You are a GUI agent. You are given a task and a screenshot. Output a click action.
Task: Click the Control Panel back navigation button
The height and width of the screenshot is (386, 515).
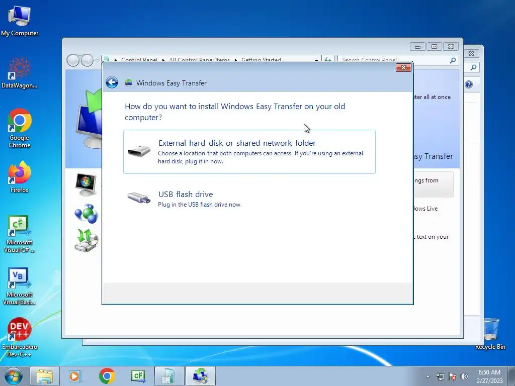[73, 60]
